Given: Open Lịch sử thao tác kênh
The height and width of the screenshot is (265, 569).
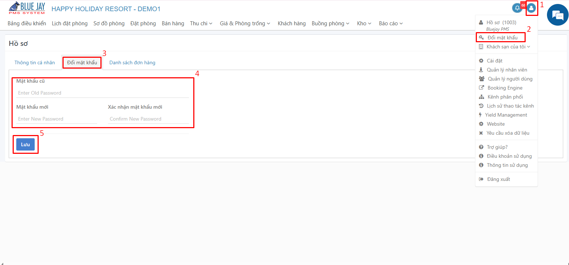Looking at the screenshot, I should pyautogui.click(x=510, y=106).
